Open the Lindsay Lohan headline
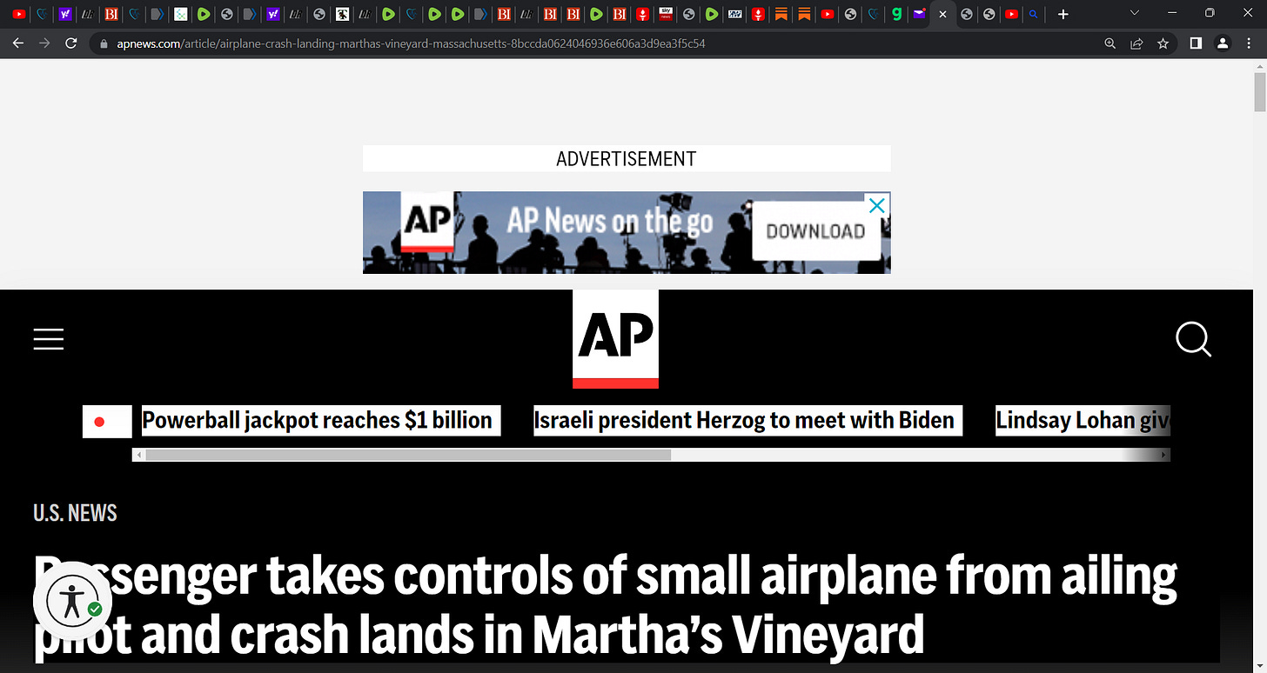 pyautogui.click(x=1083, y=421)
